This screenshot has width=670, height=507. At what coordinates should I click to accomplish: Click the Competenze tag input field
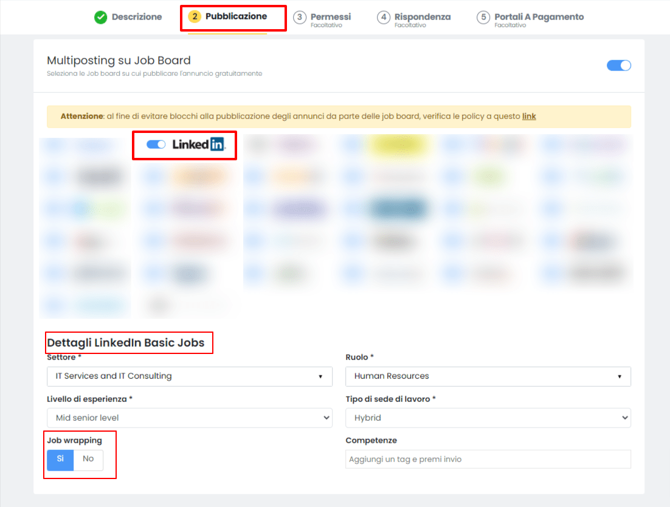[488, 459]
